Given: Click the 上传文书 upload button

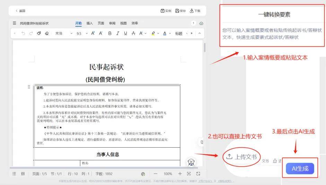Looking at the screenshot, I should [242, 157].
